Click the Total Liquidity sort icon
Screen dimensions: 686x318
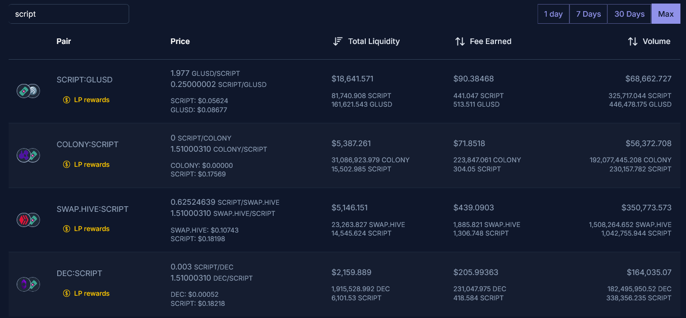338,41
